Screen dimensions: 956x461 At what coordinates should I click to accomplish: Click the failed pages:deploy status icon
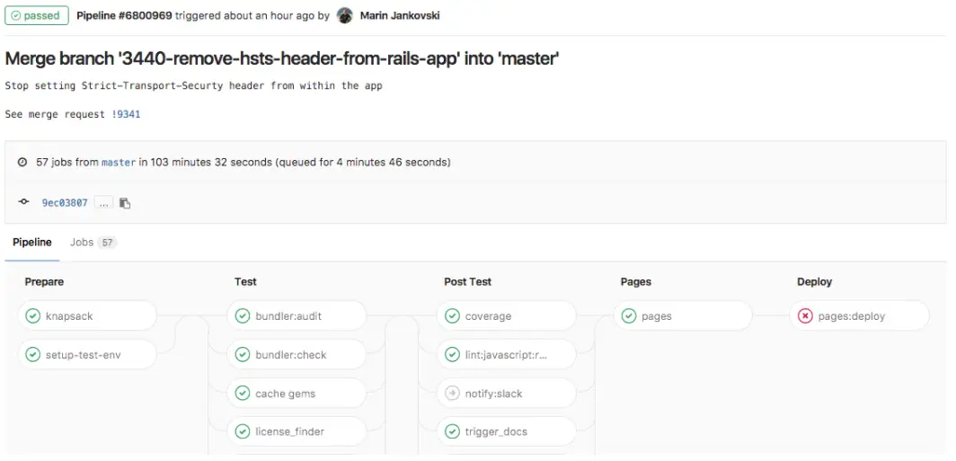click(x=805, y=316)
